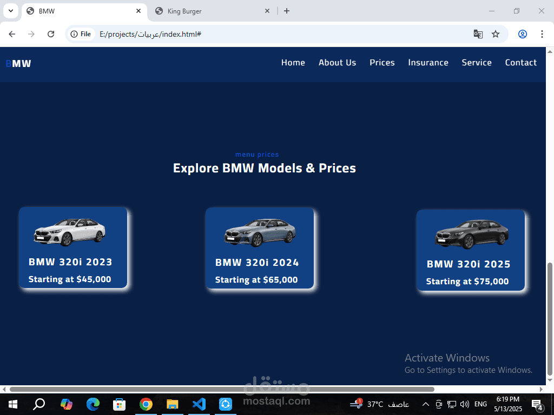The width and height of the screenshot is (554, 415).
Task: Reload the page with the refresh icon
Action: pos(51,34)
